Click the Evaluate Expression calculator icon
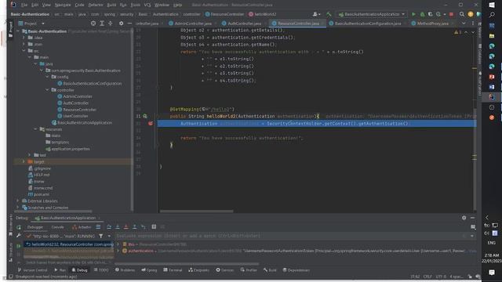 154,226
